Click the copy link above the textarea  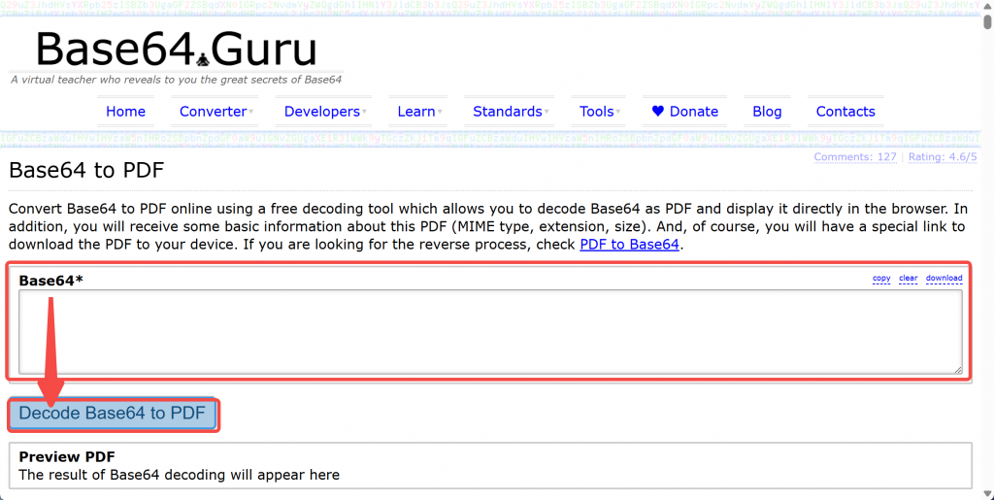[881, 279]
